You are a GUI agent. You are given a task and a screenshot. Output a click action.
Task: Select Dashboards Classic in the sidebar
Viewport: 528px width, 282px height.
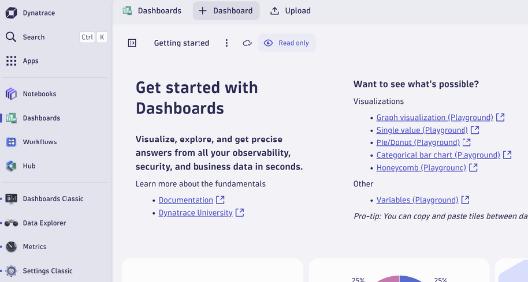click(53, 199)
